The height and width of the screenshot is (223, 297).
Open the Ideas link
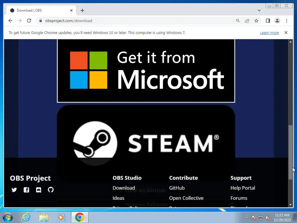[x=118, y=198]
